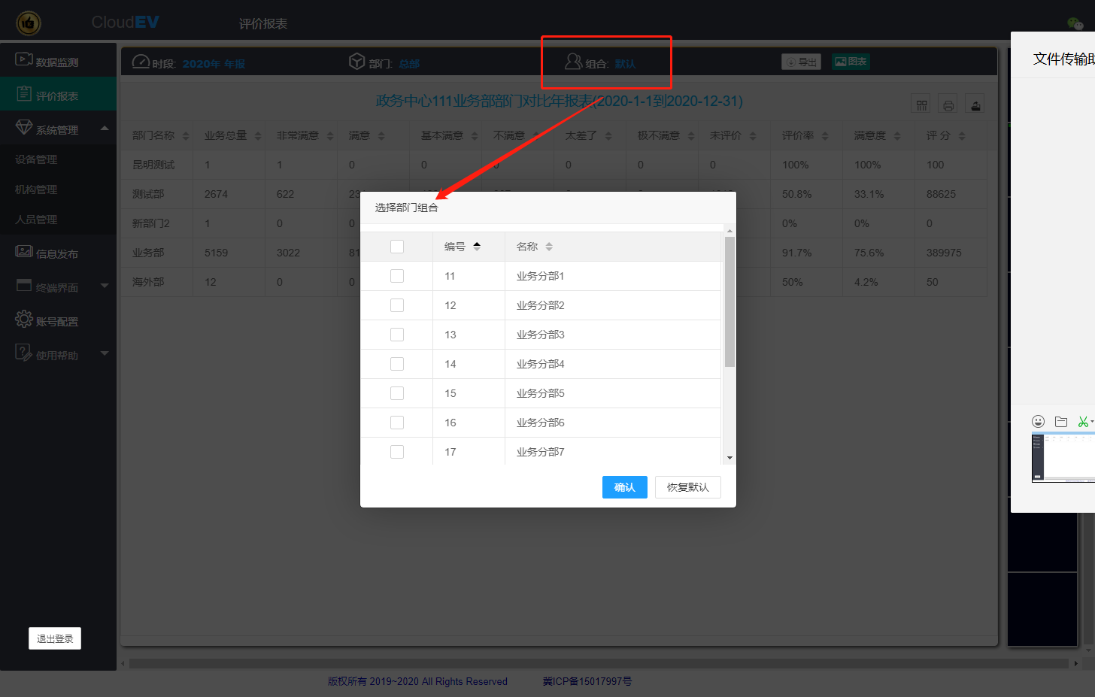Click the 账号配置 gear icon
Viewport: 1095px width, 697px height.
tap(24, 319)
